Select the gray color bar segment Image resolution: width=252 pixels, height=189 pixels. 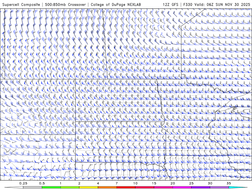pyautogui.click(x=32, y=187)
